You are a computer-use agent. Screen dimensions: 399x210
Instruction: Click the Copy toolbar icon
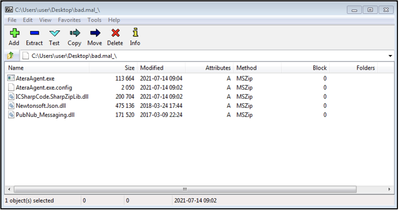[x=75, y=33]
